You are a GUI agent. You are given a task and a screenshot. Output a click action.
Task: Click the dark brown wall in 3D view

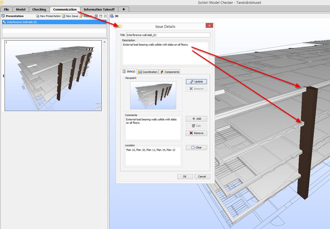[x=307, y=143]
